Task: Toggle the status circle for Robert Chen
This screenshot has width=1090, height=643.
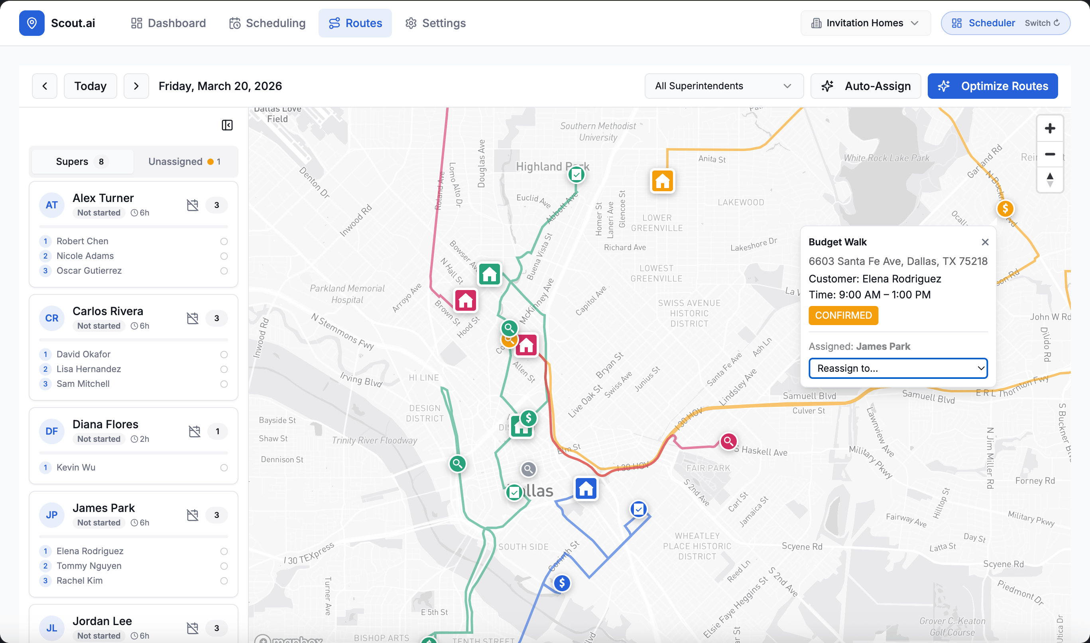Action: 224,241
